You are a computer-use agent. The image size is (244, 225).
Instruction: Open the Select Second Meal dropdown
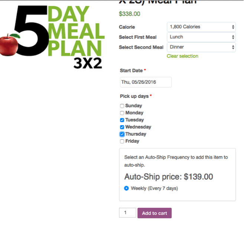pyautogui.click(x=201, y=47)
